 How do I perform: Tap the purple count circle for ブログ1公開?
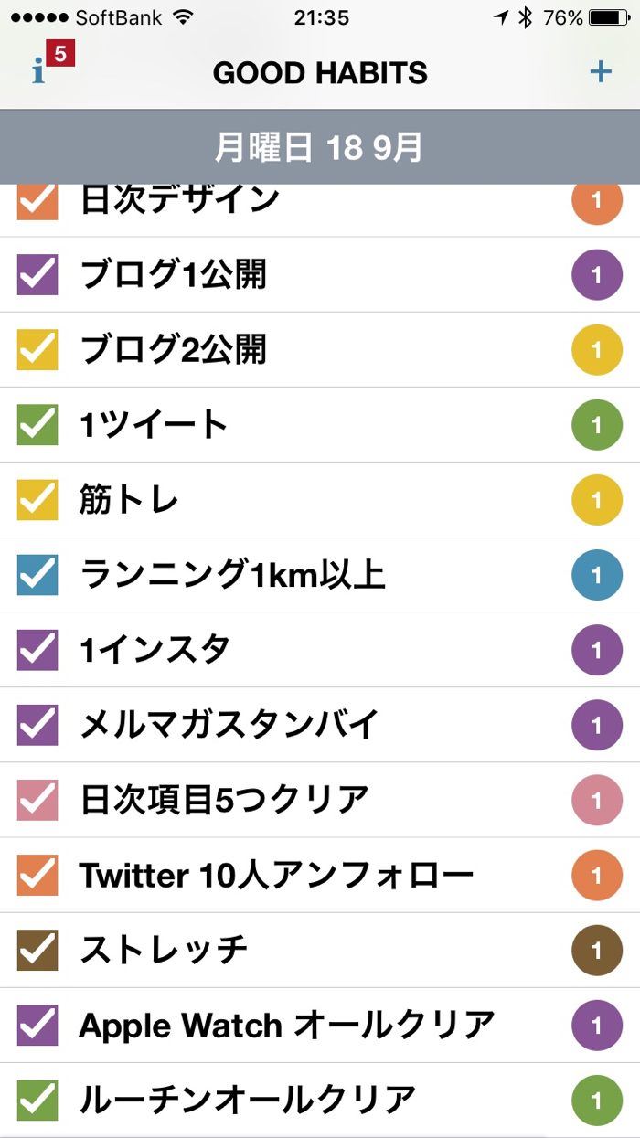coord(596,275)
